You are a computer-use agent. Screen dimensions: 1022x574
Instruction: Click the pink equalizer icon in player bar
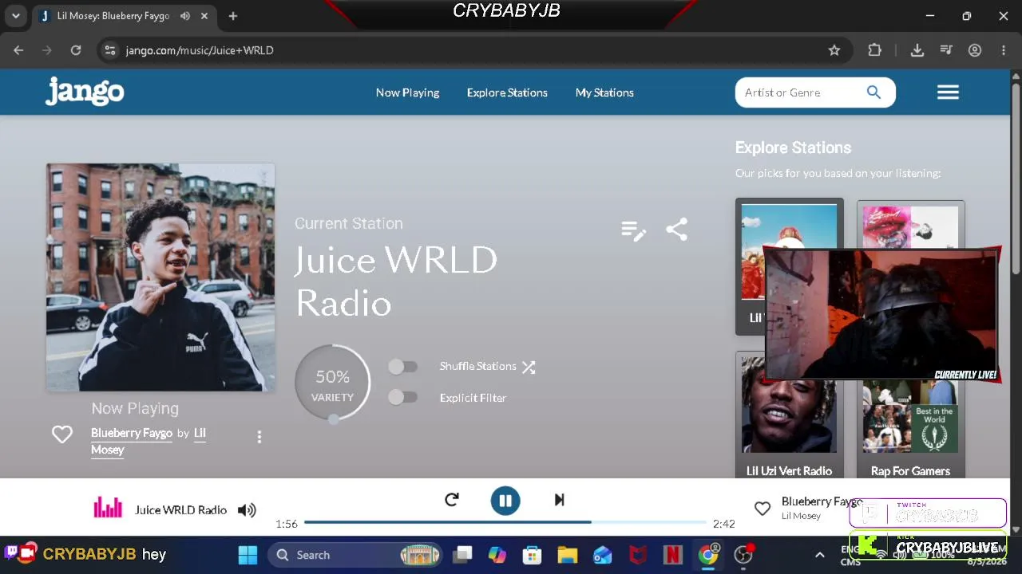pos(108,508)
